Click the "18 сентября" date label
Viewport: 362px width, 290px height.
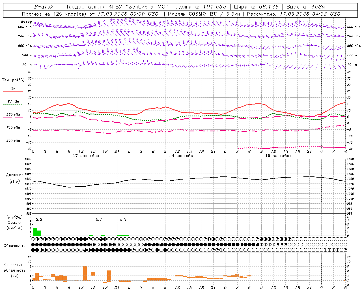(x=182, y=156)
